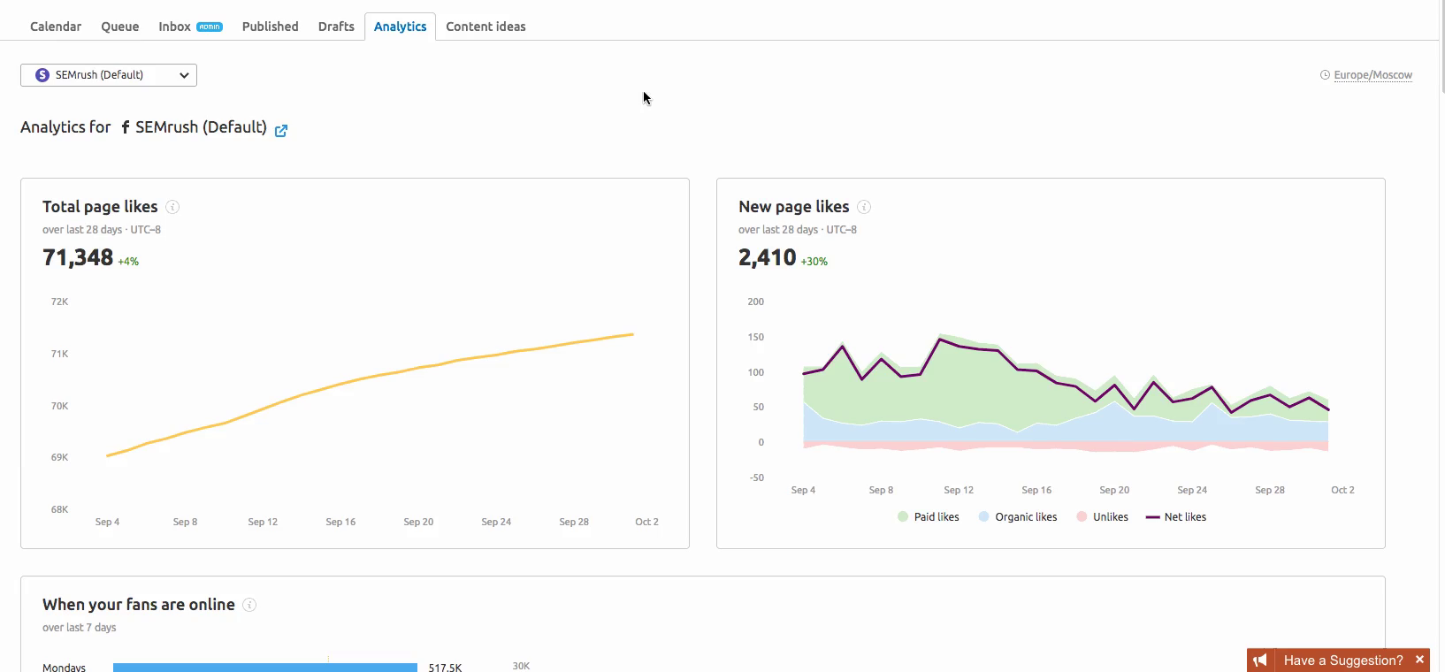Image resolution: width=1445 pixels, height=672 pixels.
Task: Click the +30% change indicator
Action: [814, 262]
